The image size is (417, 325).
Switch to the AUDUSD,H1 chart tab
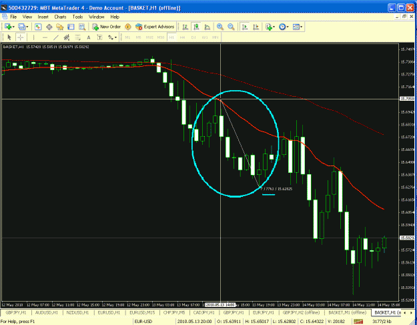coord(47,312)
